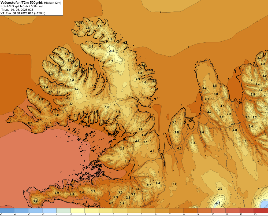This screenshot has width=268, height=216.
Task: Click the '4.5' temperature value
Action: (x=72, y=194)
